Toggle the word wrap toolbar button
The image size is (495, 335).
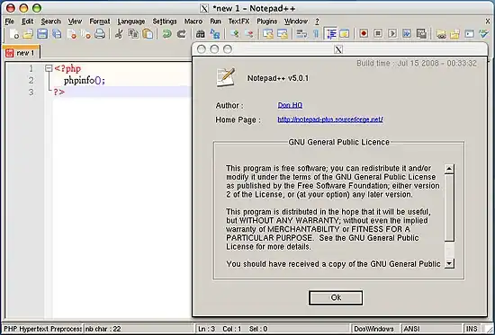pyautogui.click(x=301, y=33)
